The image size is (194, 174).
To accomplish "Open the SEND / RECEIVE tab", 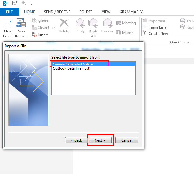I will point(57,12).
